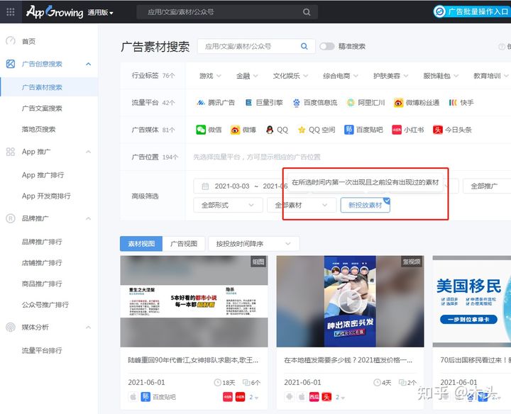Click the 广告批量操作入口 refresh icon
The height and width of the screenshot is (414, 511).
(439, 11)
